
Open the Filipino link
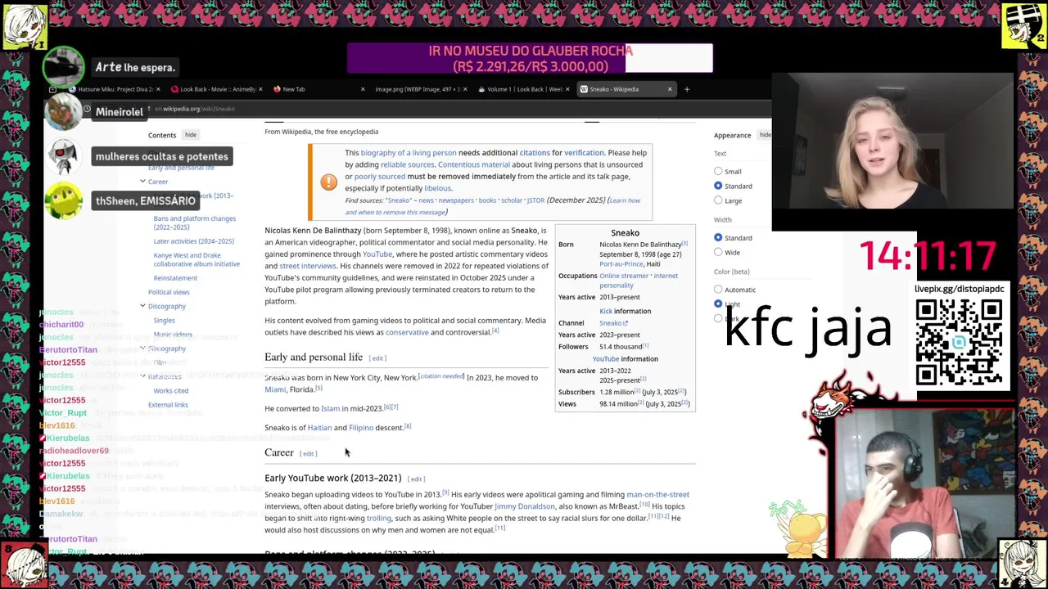tap(361, 428)
